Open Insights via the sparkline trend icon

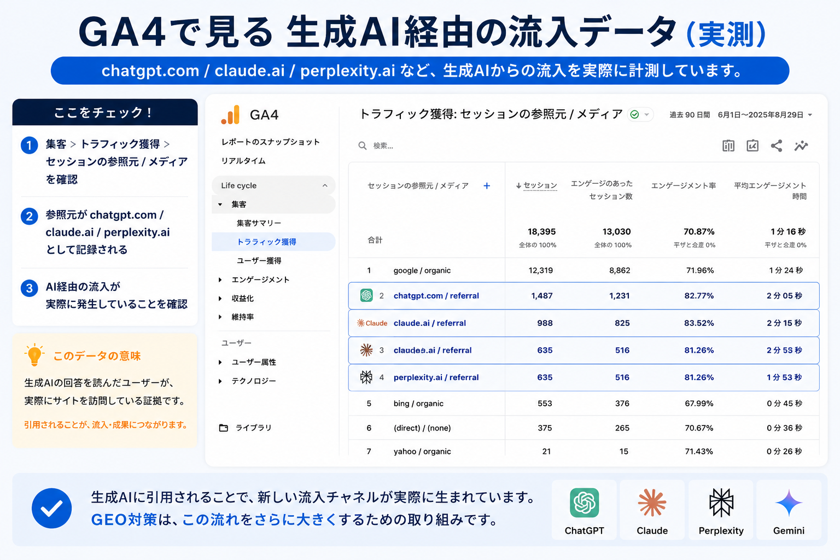[801, 145]
